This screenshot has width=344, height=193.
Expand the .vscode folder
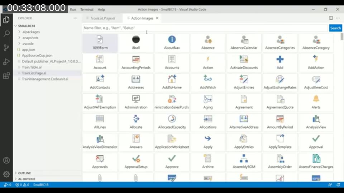(19, 44)
